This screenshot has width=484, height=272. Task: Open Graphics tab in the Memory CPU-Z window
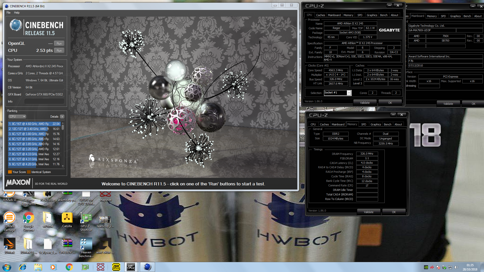(x=376, y=124)
